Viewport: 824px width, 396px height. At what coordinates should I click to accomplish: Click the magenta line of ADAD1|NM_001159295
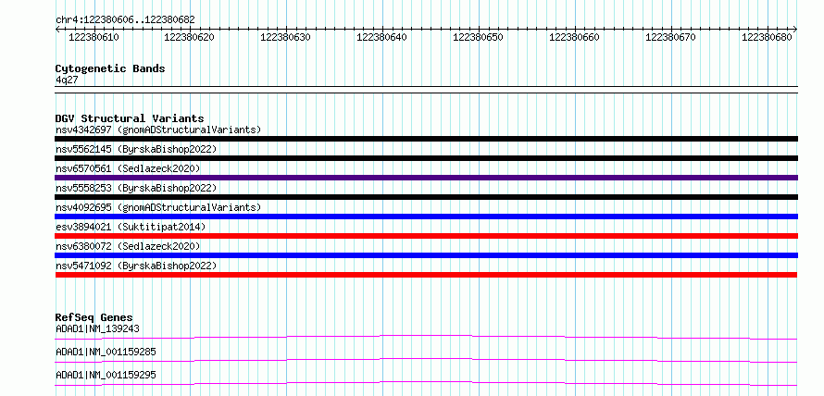pyautogui.click(x=426, y=383)
